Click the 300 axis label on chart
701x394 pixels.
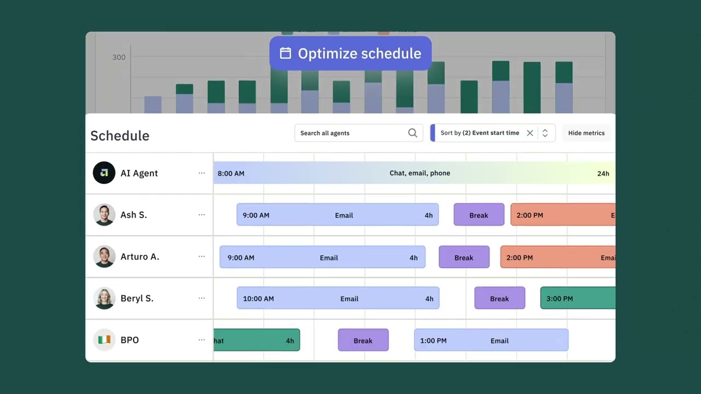[119, 57]
